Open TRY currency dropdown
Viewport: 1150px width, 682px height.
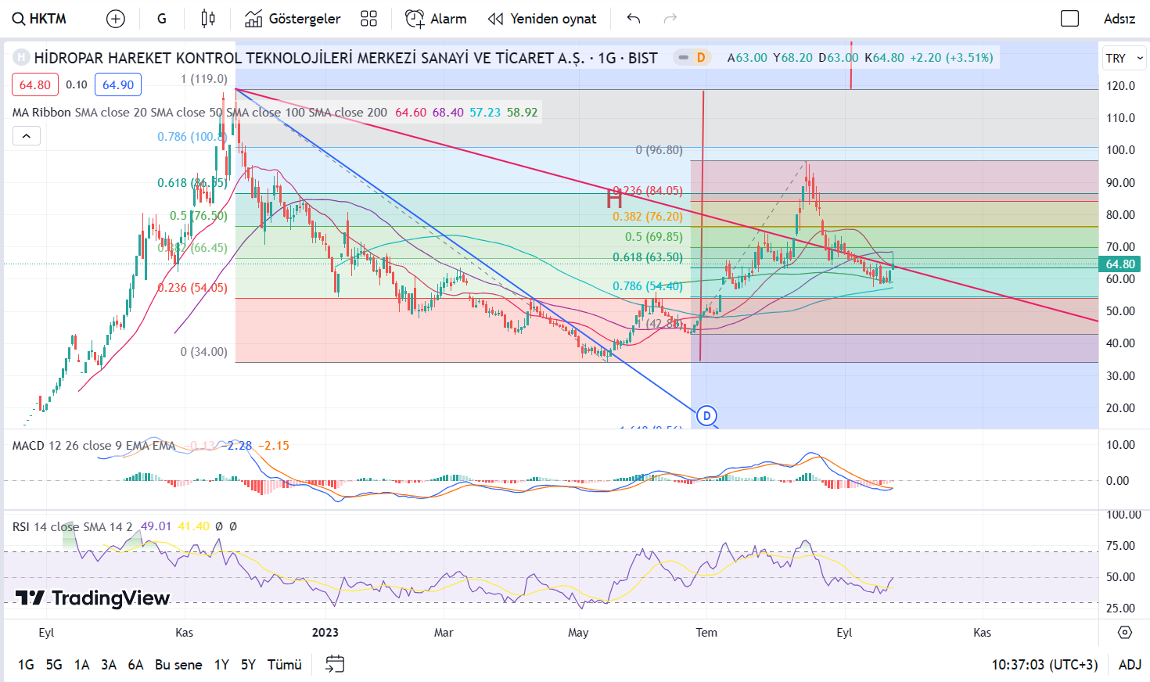1124,58
